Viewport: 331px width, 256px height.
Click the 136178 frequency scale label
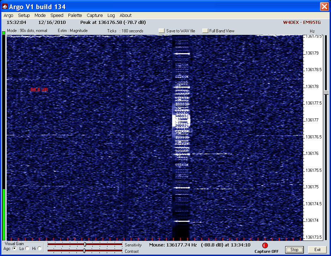pyautogui.click(x=312, y=87)
